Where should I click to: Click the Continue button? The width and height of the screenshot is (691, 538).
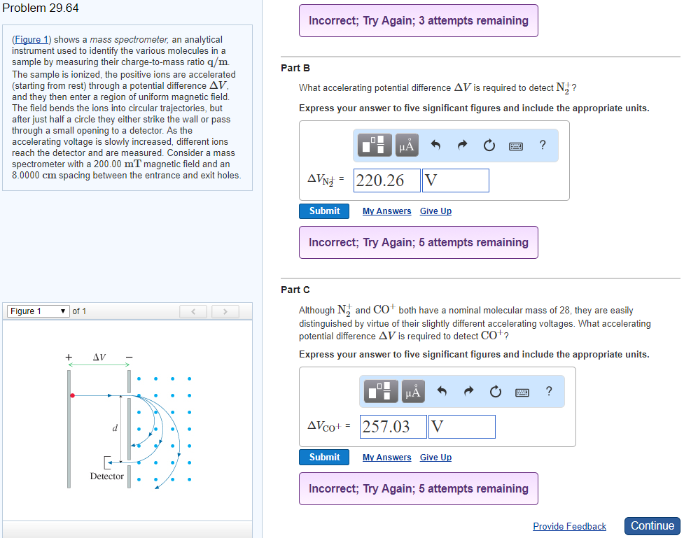click(652, 525)
